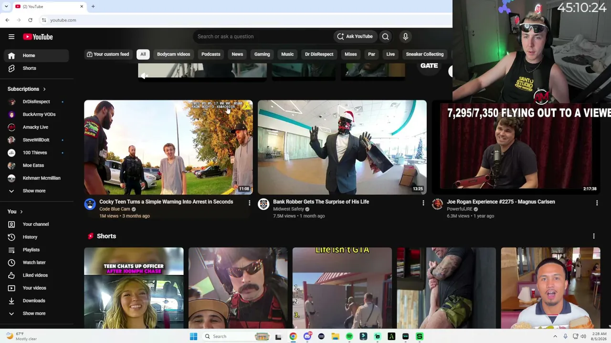The height and width of the screenshot is (343, 611).
Task: Go to Home in the sidebar
Action: tap(37, 55)
